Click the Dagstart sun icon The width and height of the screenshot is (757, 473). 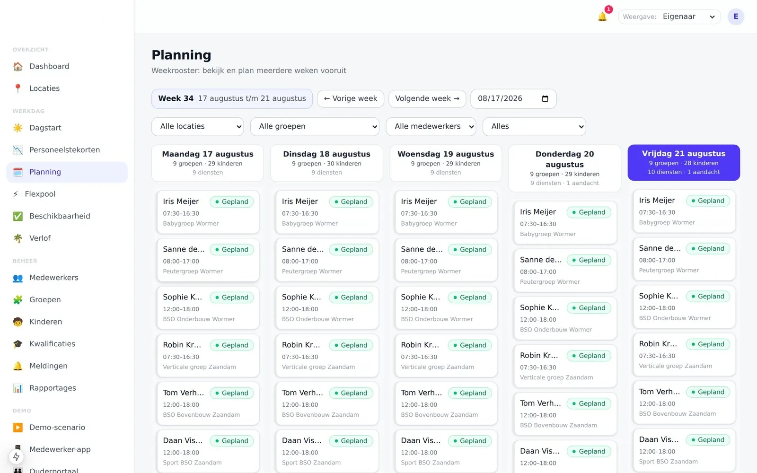point(18,128)
